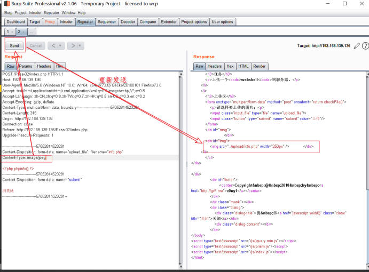
Task: Open the Project menu
Action: pos(20,13)
